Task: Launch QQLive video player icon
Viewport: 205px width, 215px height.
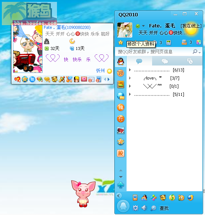Action: tap(181, 198)
